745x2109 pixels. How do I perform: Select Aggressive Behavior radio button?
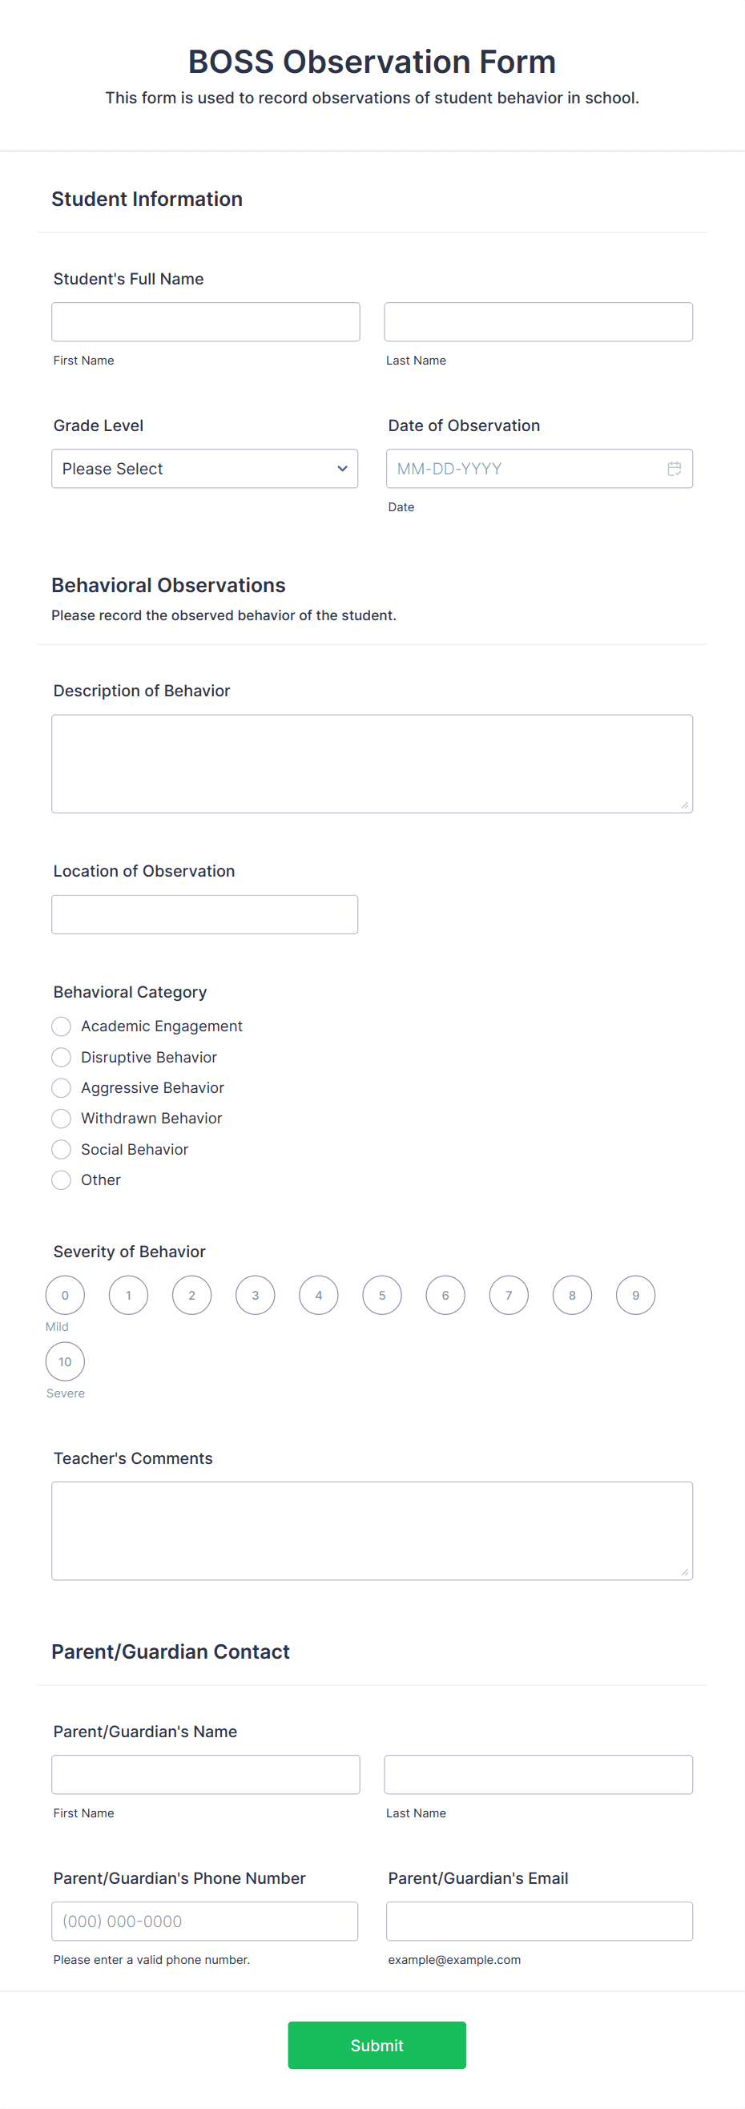(x=62, y=1087)
